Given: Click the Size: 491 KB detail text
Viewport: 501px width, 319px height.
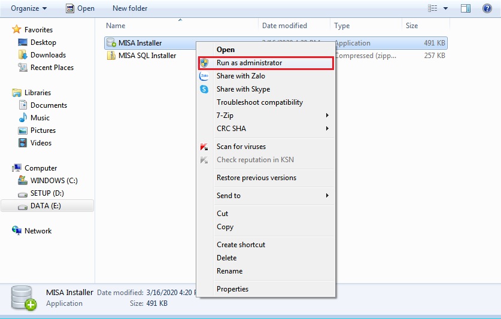Looking at the screenshot, I should 148,303.
